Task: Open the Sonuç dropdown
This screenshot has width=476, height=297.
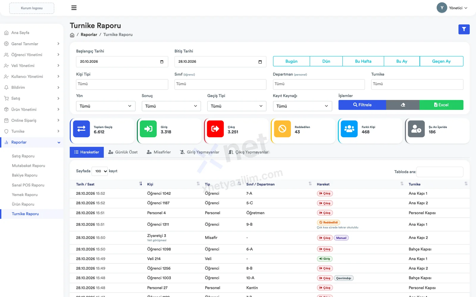Action: 171,106
